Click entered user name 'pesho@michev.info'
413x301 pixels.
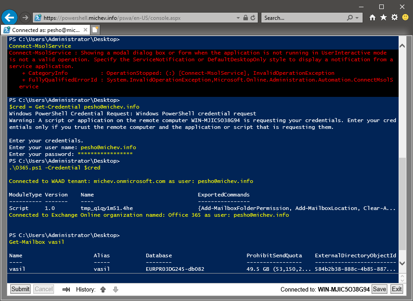(108, 147)
